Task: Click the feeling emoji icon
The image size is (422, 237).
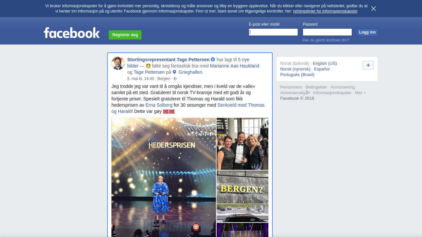Action: [148, 66]
